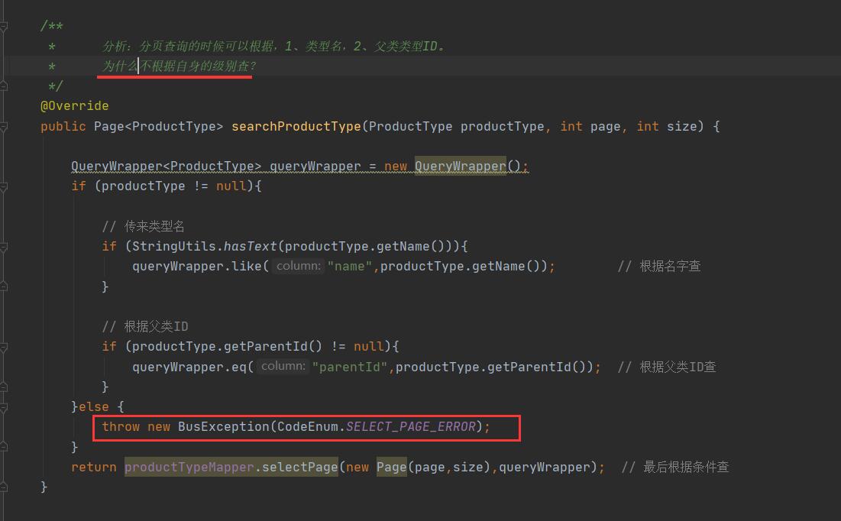Collapse the searchProductType method via gutter fold marker
The width and height of the screenshot is (841, 521).
tap(4, 127)
